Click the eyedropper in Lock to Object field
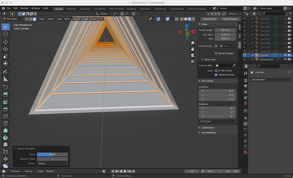 pyautogui.click(x=234, y=65)
